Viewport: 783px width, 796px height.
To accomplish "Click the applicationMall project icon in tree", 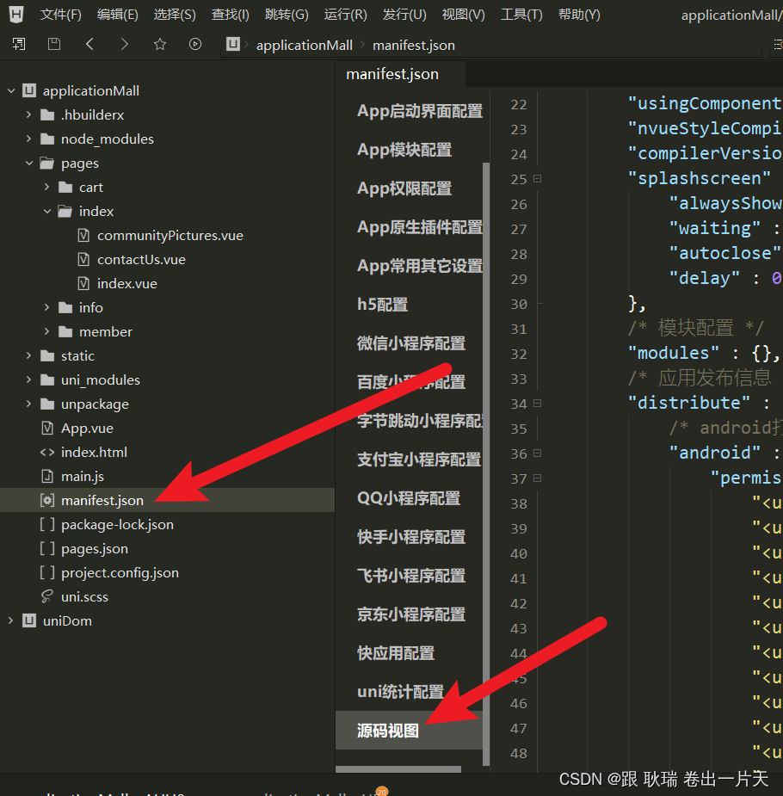I will pyautogui.click(x=29, y=90).
